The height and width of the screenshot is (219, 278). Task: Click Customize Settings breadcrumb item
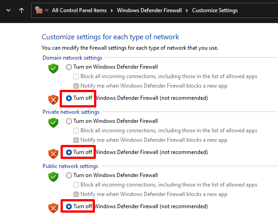click(215, 10)
